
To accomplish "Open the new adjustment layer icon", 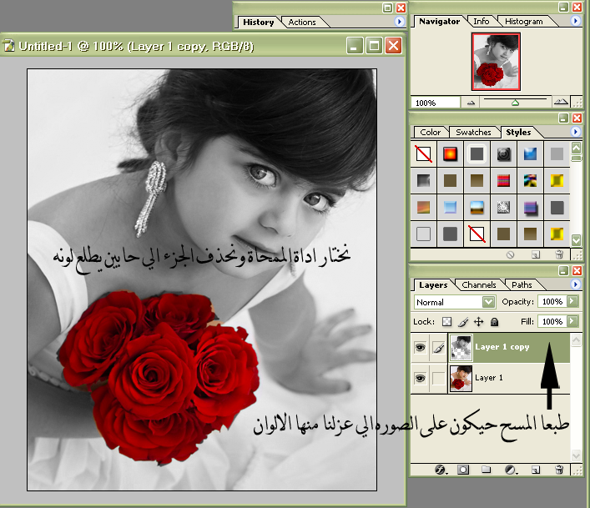I will [512, 470].
